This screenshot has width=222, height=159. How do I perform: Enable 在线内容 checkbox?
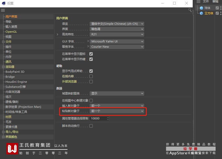(x=91, y=76)
